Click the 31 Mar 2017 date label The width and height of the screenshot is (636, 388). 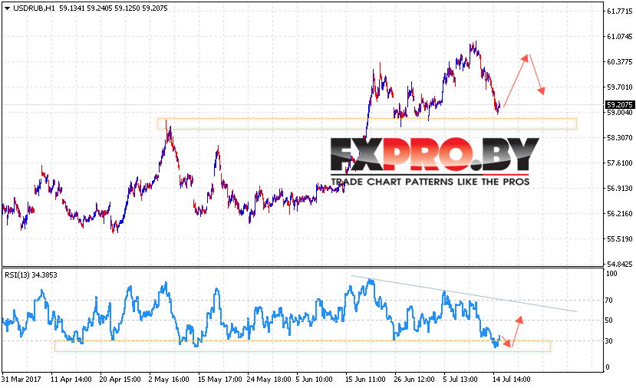[21, 380]
